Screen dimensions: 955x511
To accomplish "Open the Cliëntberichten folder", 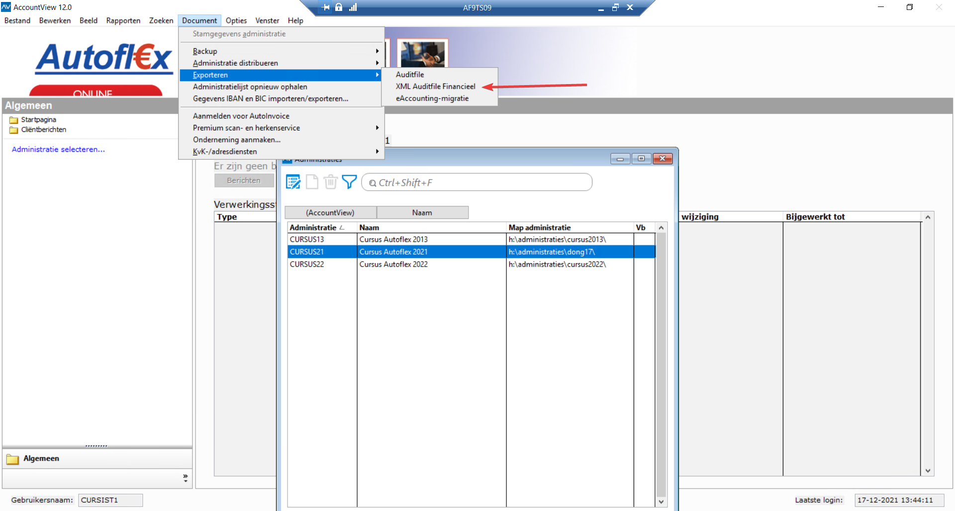I will click(38, 130).
